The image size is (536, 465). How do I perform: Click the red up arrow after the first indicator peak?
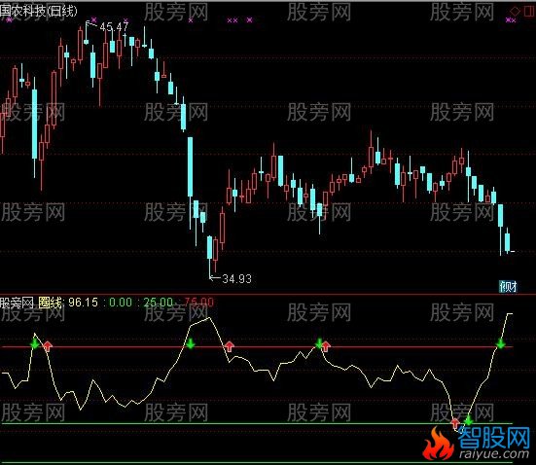48,346
